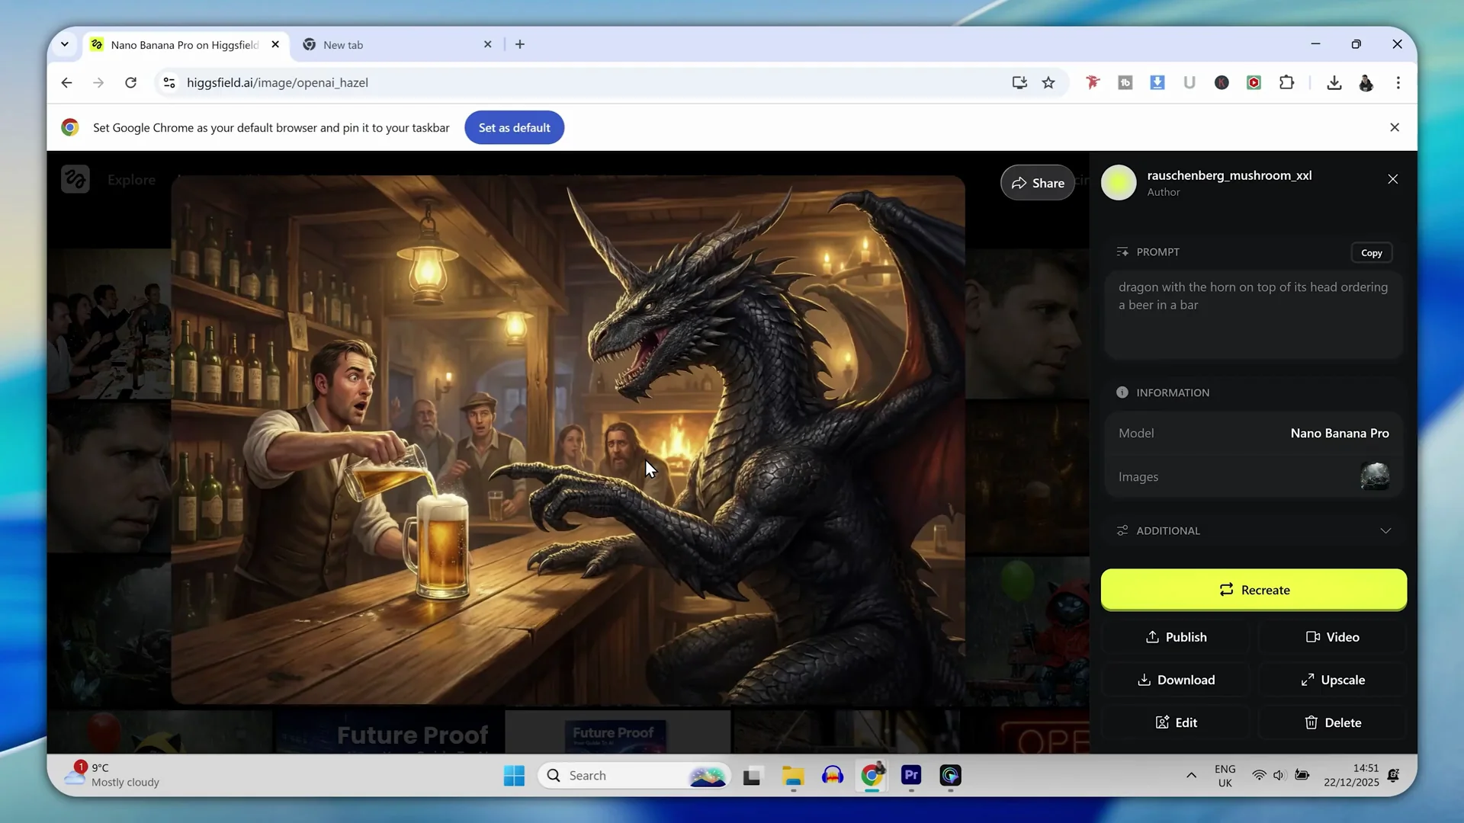Image resolution: width=1464 pixels, height=823 pixels.
Task: Publish the generated image
Action: 1176,637
